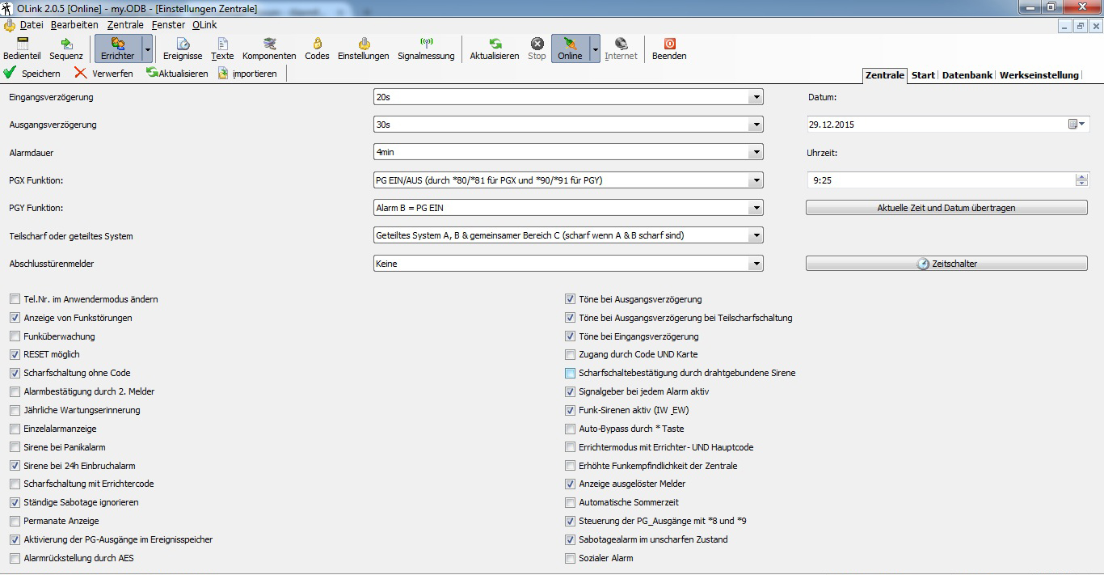
Task: Toggle the Automatische Sommerzeit checkbox
Action: tap(571, 502)
